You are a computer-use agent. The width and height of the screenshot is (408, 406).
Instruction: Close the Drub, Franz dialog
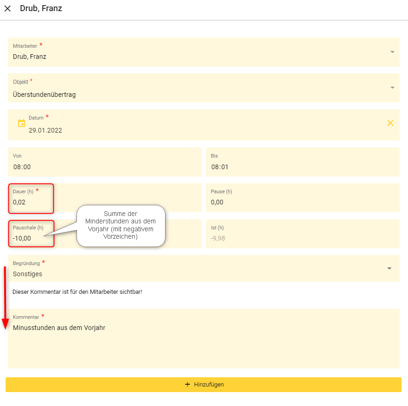click(7, 8)
